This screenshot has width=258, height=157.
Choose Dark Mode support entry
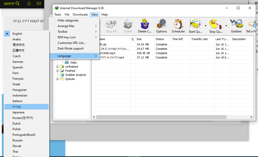point(74,48)
